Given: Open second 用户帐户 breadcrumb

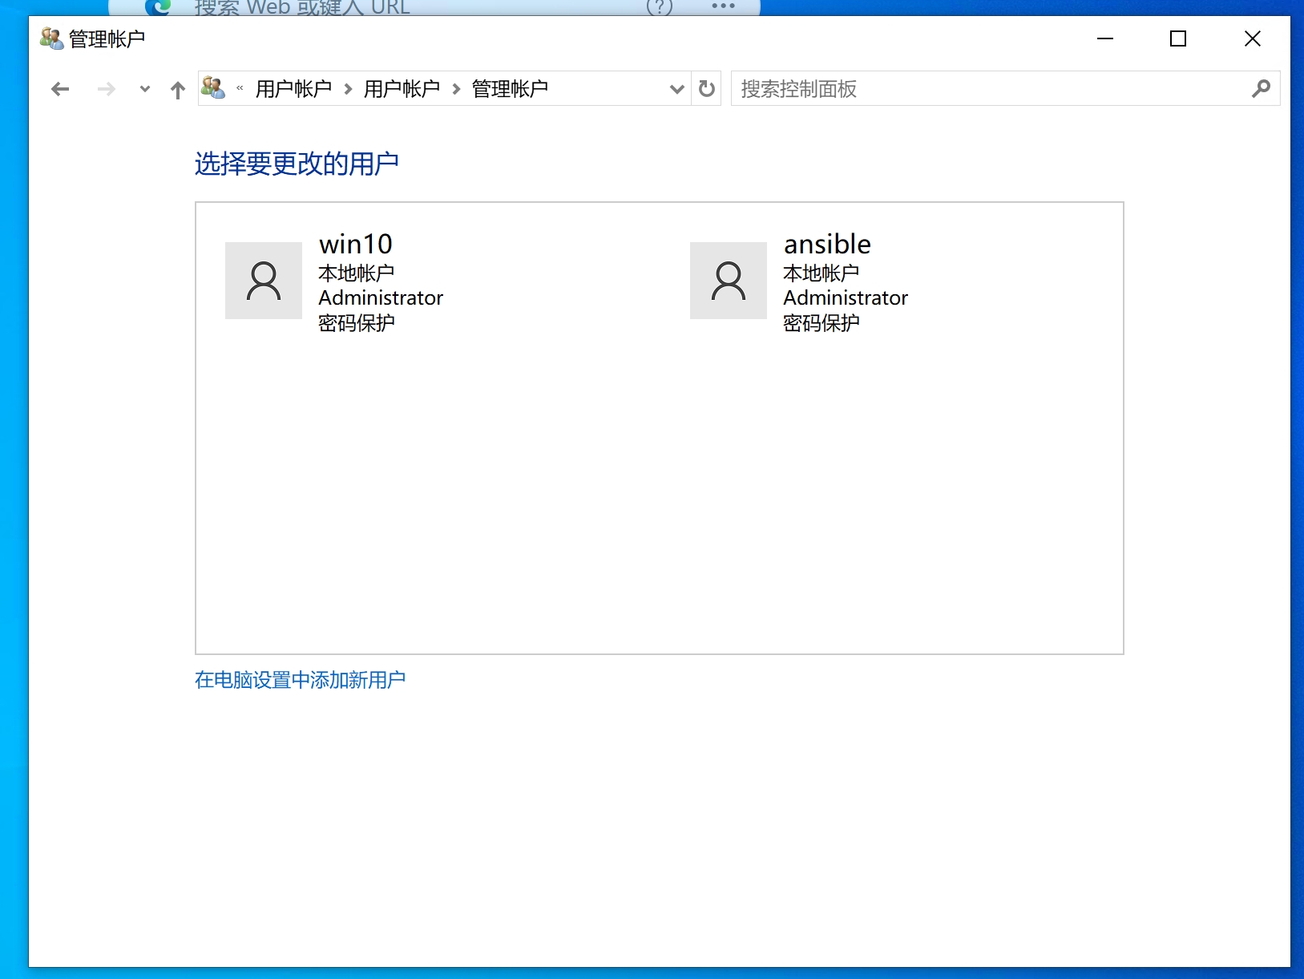Looking at the screenshot, I should point(402,88).
